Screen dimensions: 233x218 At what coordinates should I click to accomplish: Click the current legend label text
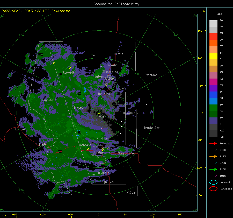225,182
